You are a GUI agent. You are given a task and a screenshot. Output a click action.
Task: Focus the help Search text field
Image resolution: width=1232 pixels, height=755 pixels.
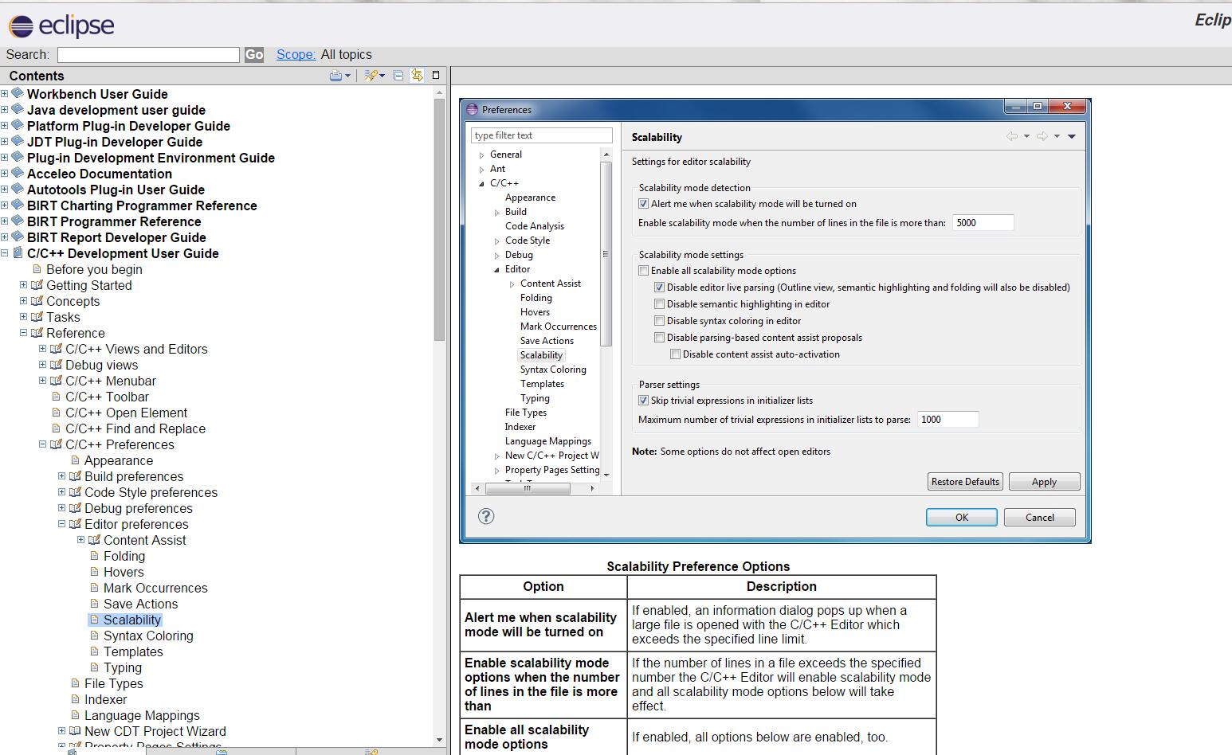coord(148,54)
